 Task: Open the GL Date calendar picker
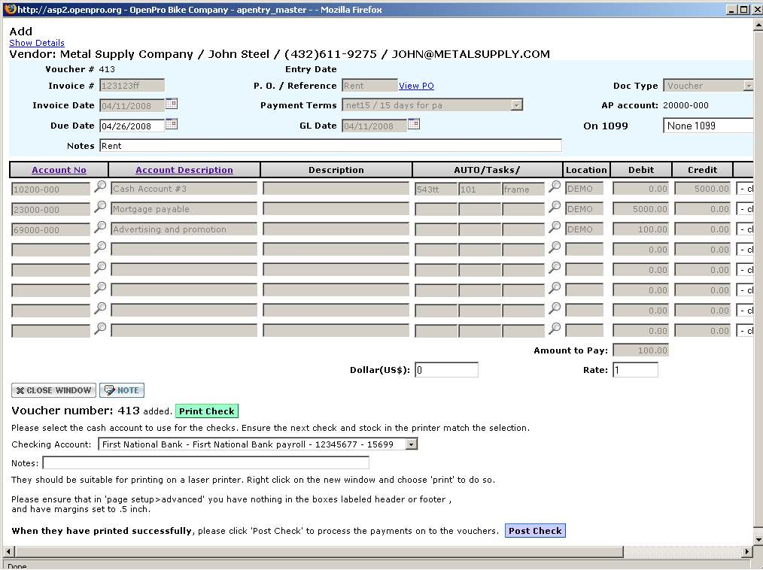(x=413, y=125)
